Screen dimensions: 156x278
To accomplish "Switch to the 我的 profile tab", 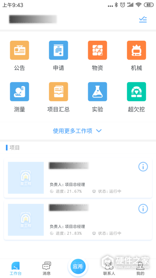I will coord(140,269).
